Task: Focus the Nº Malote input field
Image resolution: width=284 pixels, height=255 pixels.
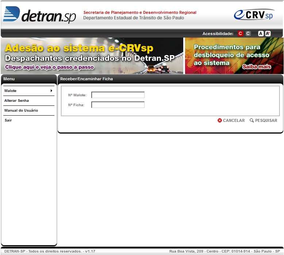Action: coord(118,95)
